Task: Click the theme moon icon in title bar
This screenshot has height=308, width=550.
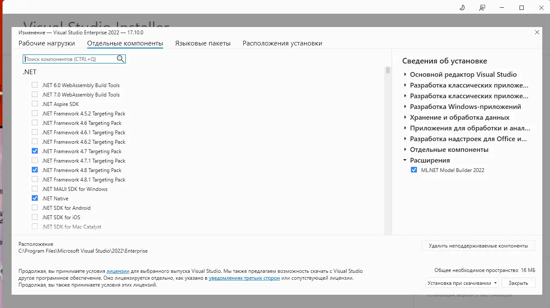Action: (x=462, y=7)
